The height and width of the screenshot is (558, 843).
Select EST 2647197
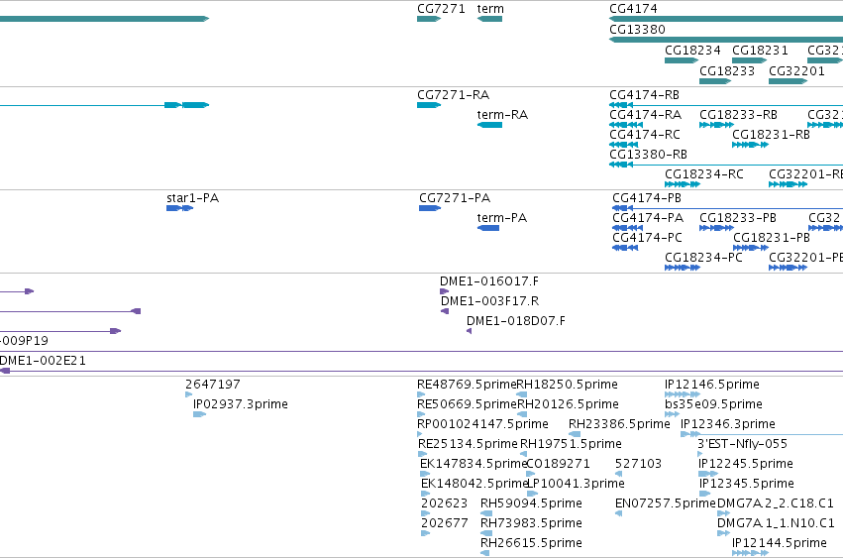click(x=188, y=394)
